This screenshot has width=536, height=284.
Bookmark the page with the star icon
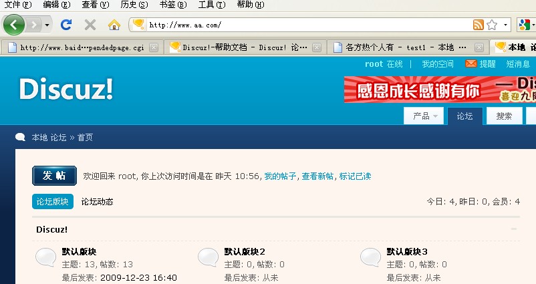(x=492, y=25)
